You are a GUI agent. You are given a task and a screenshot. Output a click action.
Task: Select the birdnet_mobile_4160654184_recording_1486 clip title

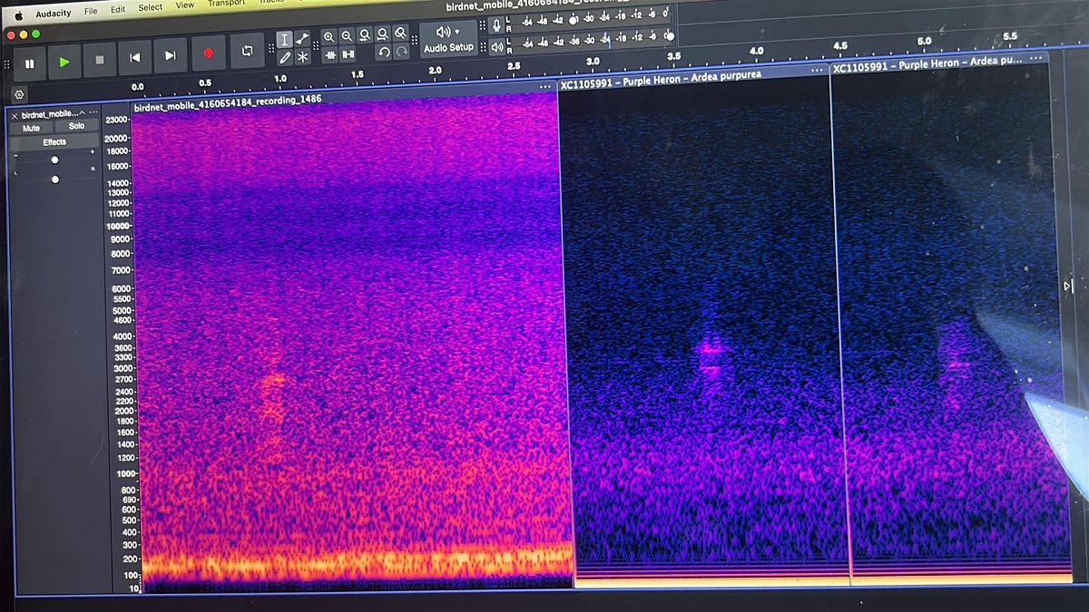(x=228, y=102)
